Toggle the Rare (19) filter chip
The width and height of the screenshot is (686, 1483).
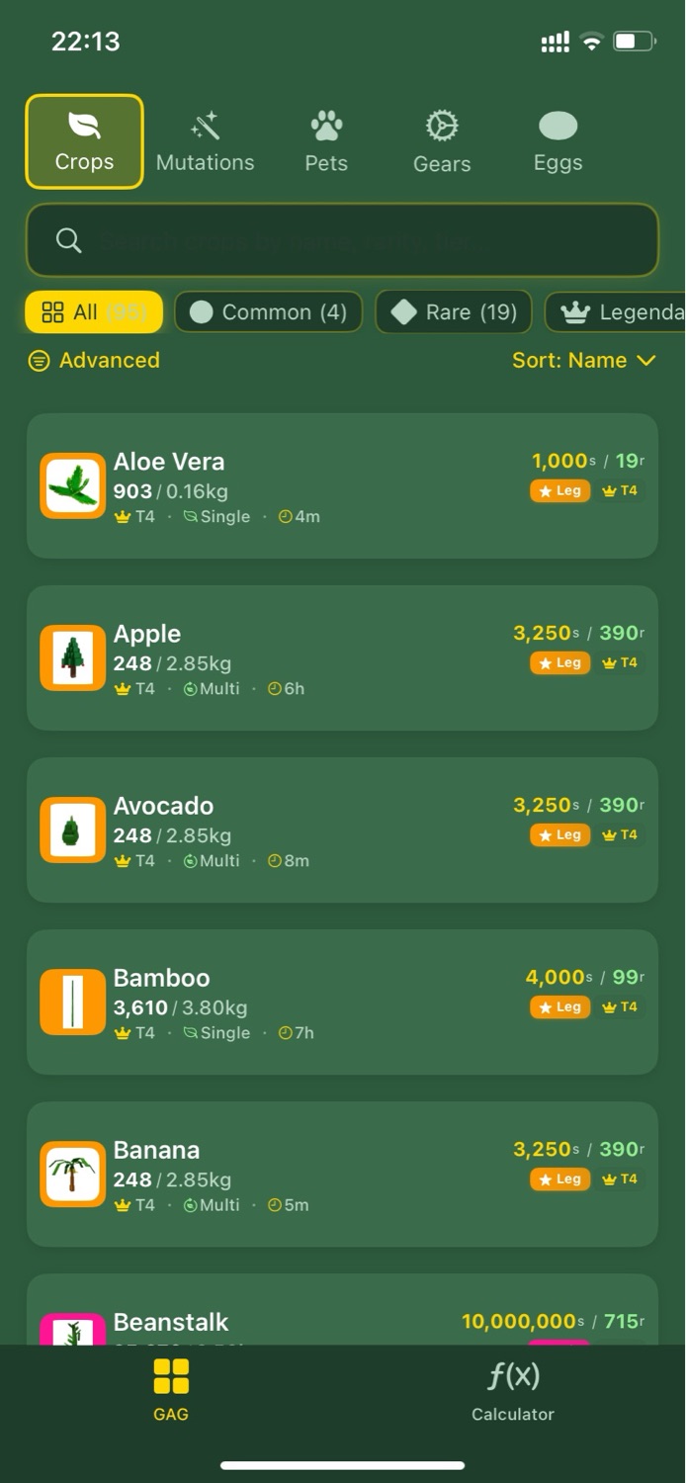pos(454,312)
